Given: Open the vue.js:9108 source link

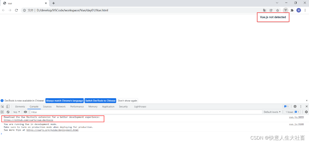Looking at the screenshot, I should (x=296, y=124).
